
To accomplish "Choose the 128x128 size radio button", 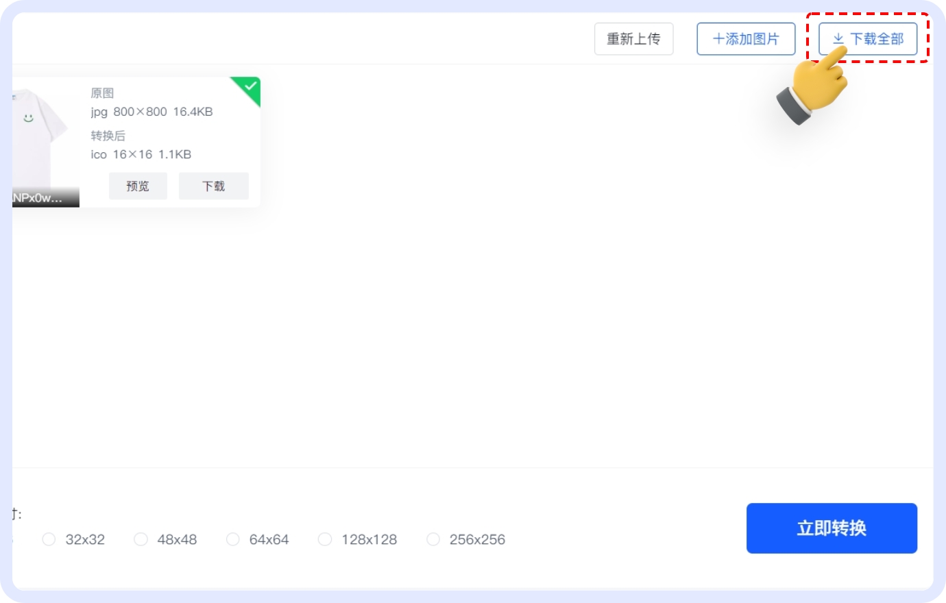I will 325,539.
